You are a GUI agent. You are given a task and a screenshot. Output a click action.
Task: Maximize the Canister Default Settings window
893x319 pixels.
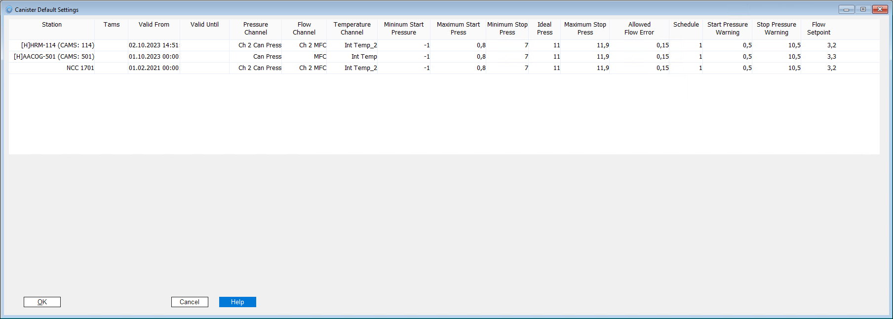pyautogui.click(x=863, y=9)
